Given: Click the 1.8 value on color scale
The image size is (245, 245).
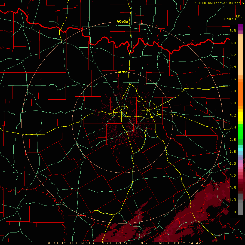Looking at the screenshot, I should click(233, 152).
